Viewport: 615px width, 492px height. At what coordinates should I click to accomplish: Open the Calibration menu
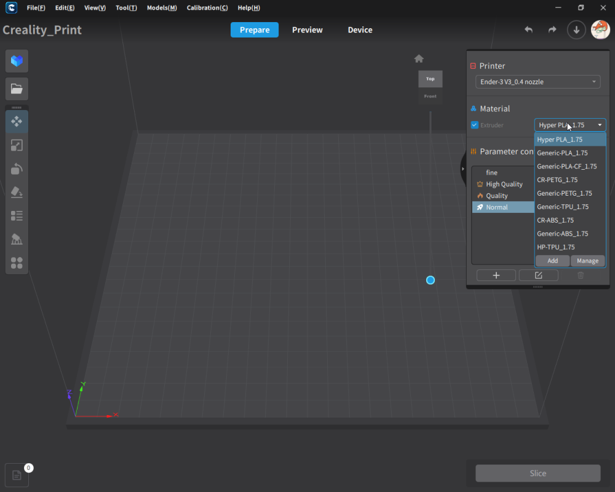tap(207, 8)
